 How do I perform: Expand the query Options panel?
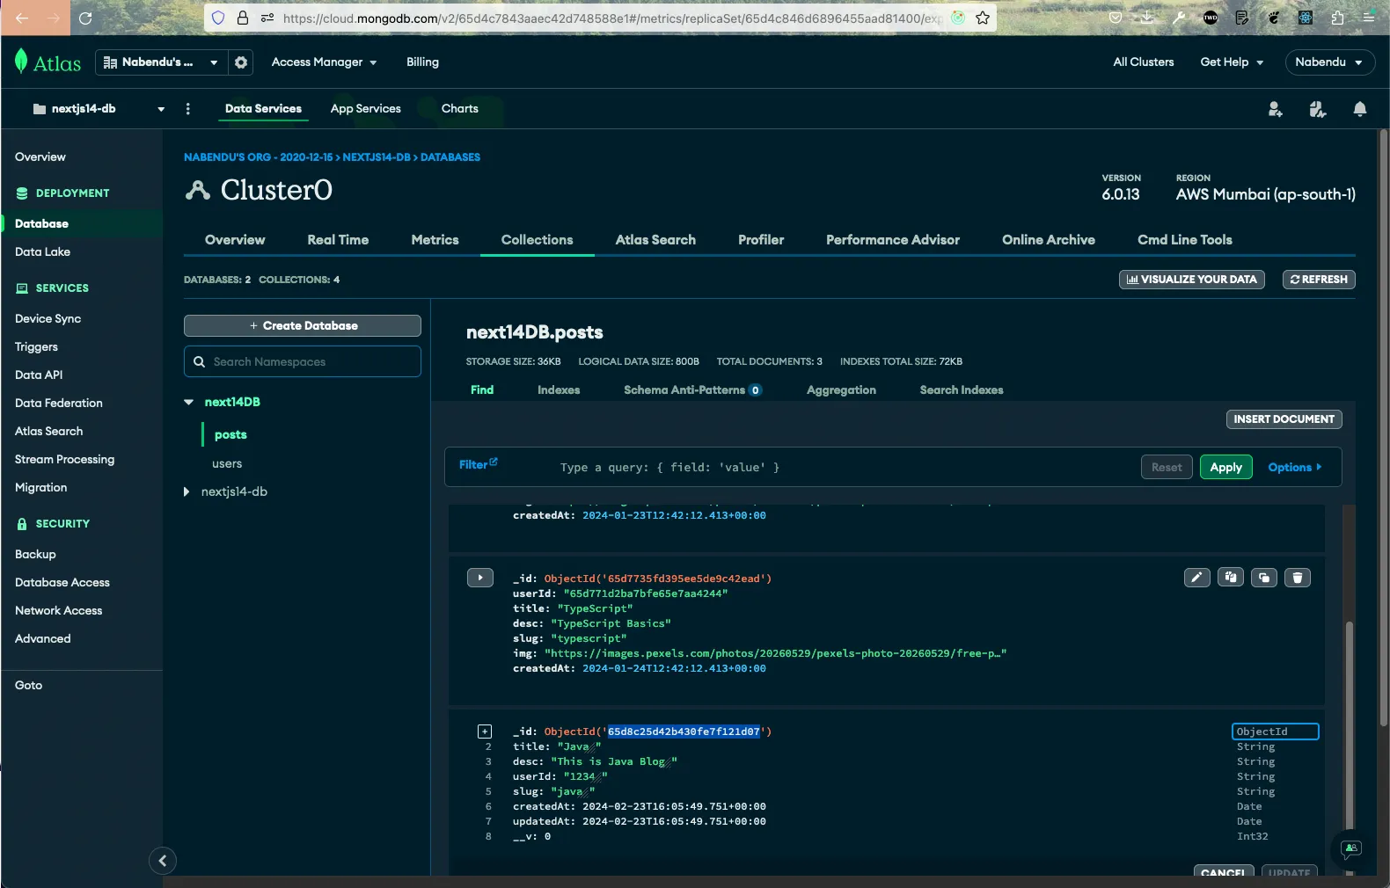[x=1294, y=468]
